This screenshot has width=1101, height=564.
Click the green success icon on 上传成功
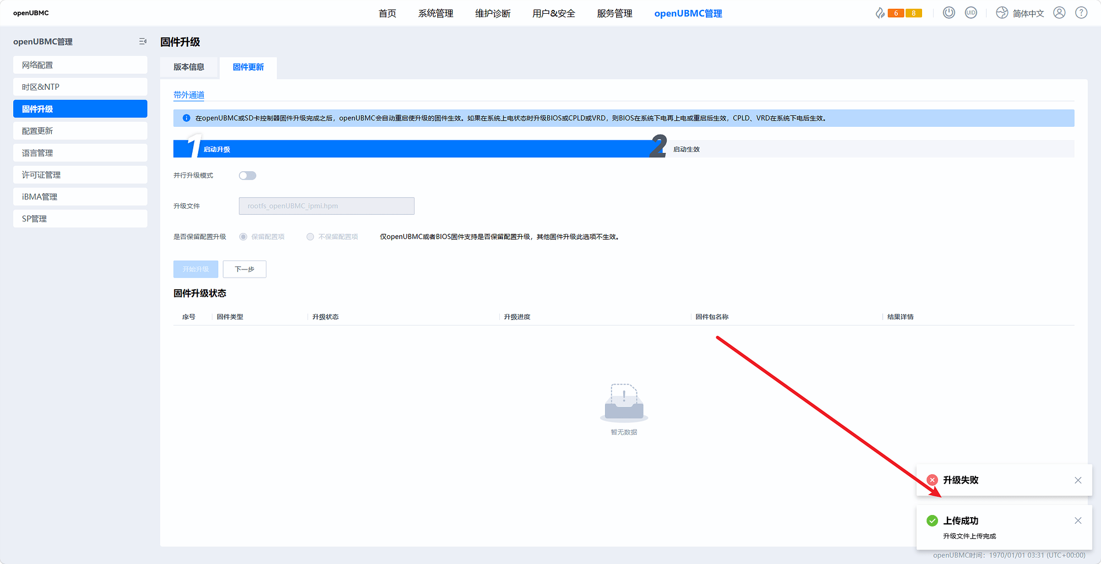tap(932, 520)
